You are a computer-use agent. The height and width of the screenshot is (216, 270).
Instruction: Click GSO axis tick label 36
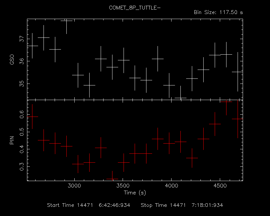(x=22, y=61)
